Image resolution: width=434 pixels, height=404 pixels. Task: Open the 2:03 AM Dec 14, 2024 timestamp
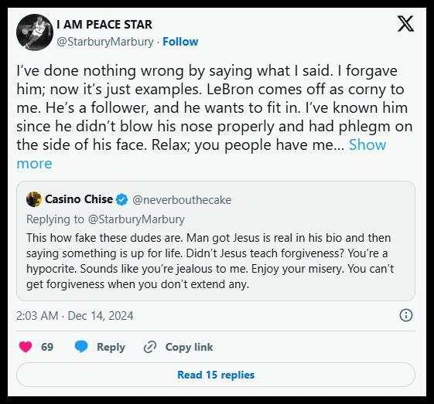click(75, 316)
